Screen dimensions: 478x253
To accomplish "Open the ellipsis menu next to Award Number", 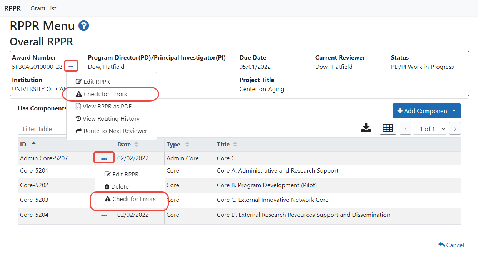I will point(71,66).
